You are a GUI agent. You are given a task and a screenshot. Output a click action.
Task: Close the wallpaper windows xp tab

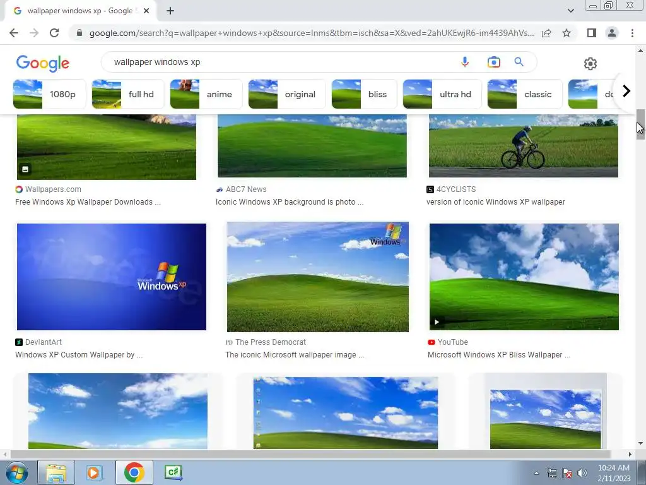[146, 11]
